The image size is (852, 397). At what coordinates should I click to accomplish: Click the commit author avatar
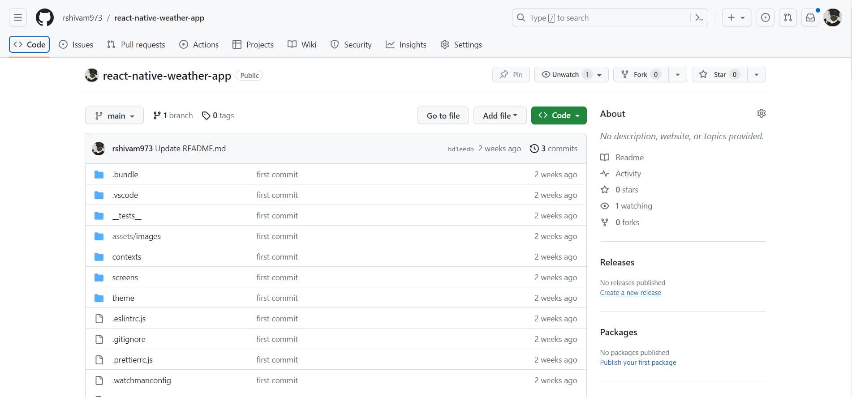pyautogui.click(x=99, y=149)
